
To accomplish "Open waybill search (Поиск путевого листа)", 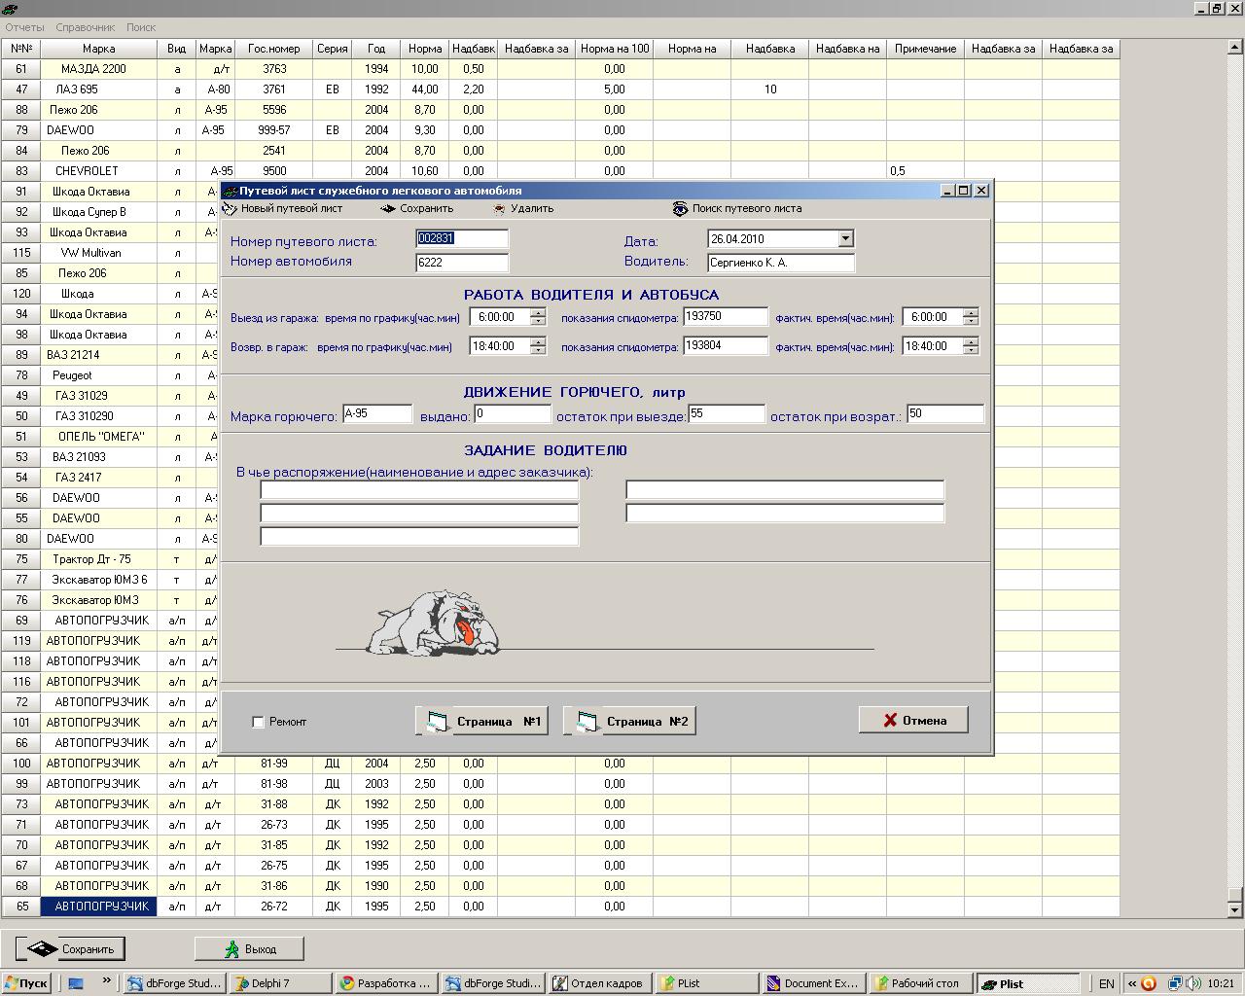I will coord(680,208).
